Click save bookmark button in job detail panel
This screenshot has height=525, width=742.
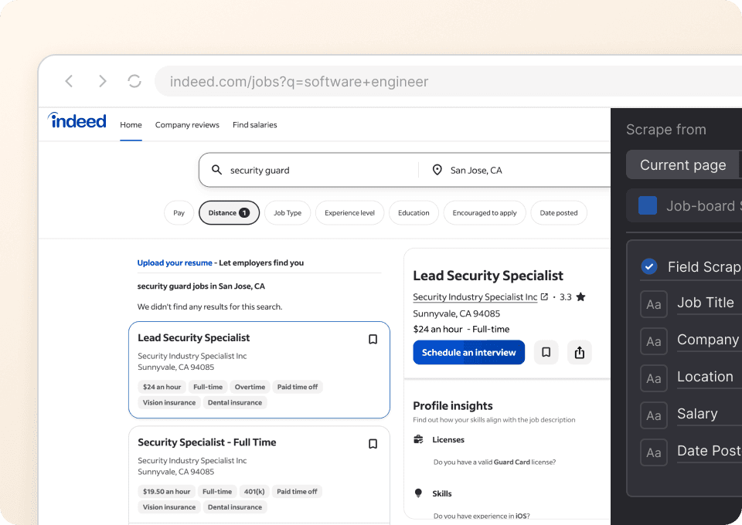[546, 353]
